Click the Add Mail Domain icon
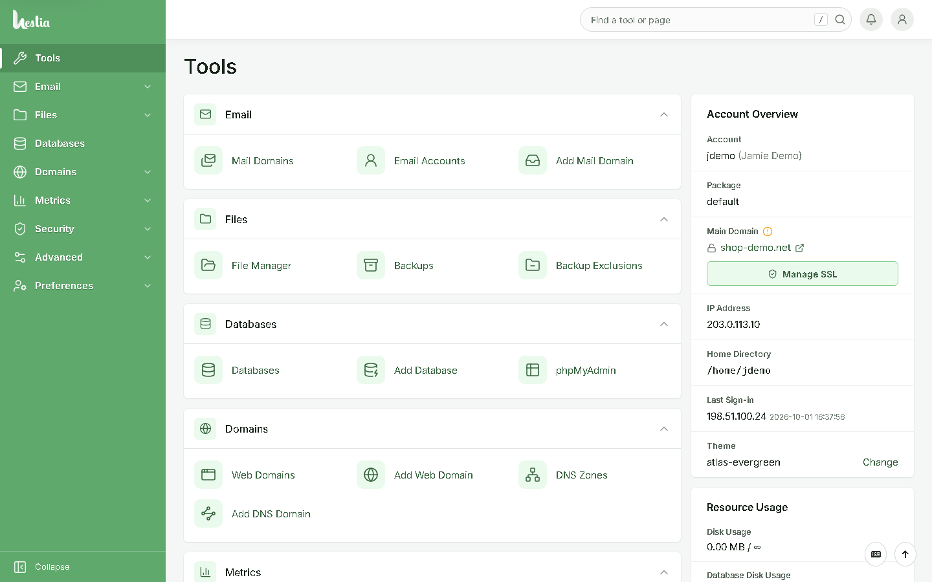This screenshot has height=582, width=932. 533,160
